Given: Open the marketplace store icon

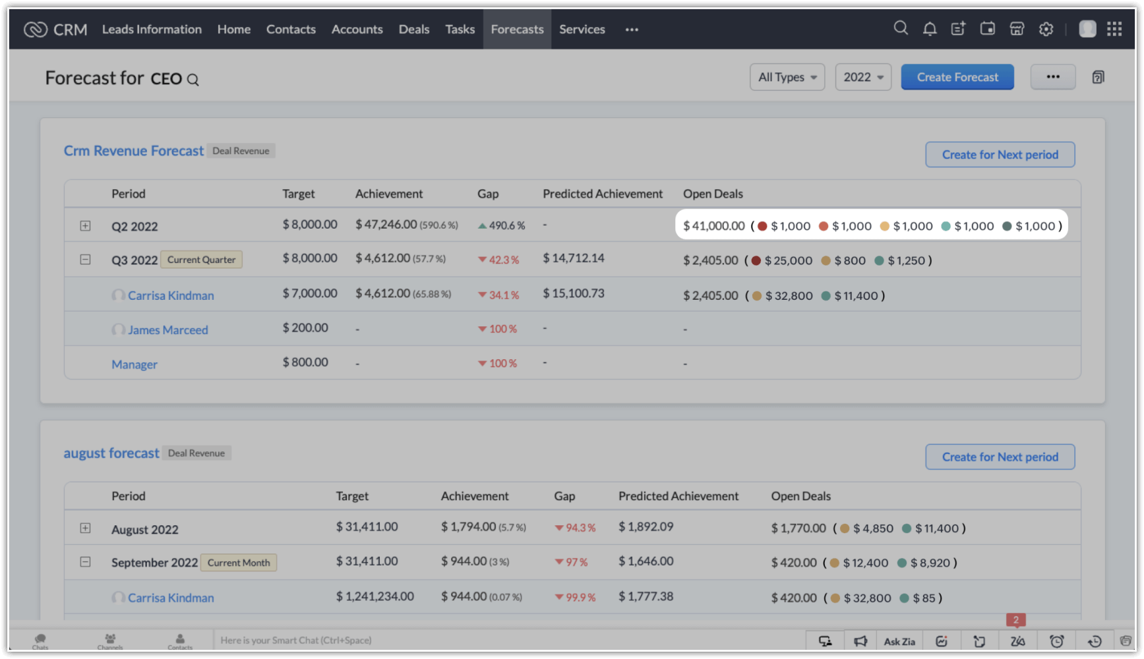Looking at the screenshot, I should 1017,29.
